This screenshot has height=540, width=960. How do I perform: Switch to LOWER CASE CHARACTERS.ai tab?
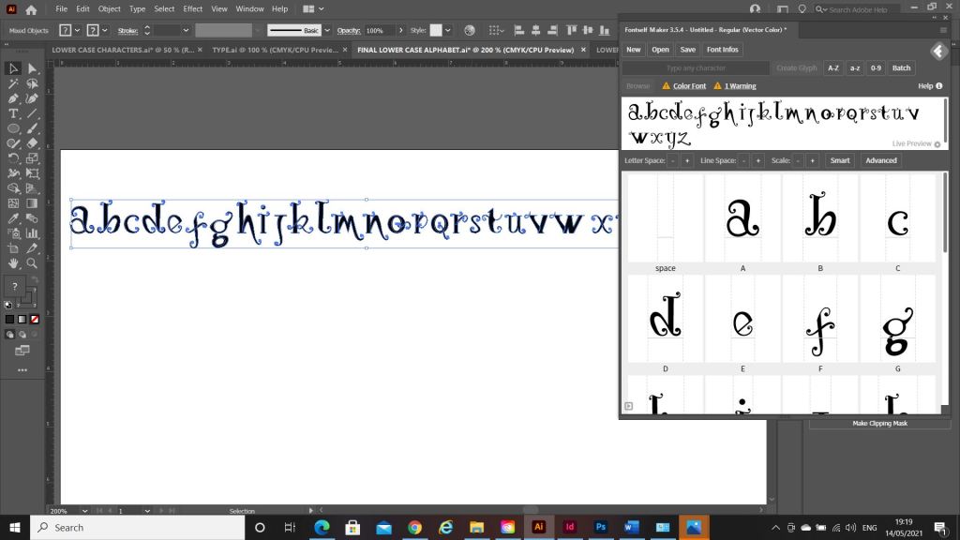click(x=122, y=50)
